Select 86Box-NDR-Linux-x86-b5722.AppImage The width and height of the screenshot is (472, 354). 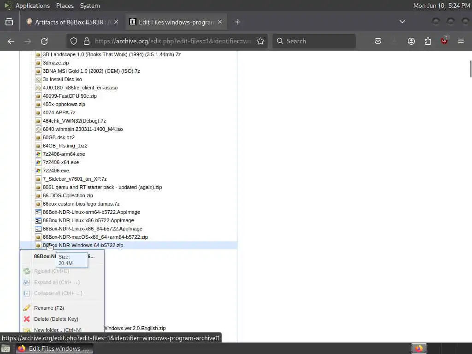(x=88, y=220)
